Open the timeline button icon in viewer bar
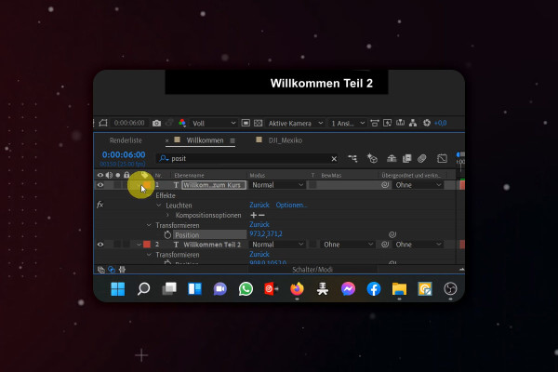 400,123
